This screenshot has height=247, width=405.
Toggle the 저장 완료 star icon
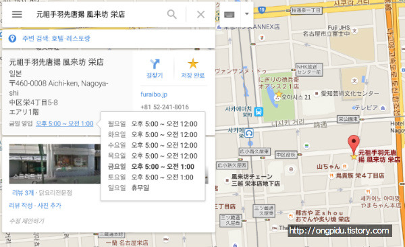click(193, 63)
